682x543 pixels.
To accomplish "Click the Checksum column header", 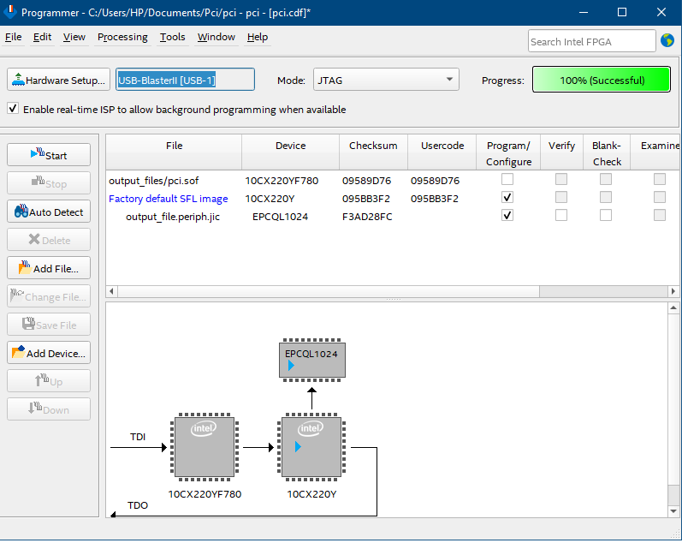I will pos(373,152).
